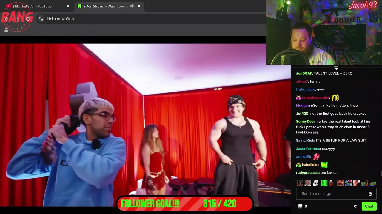Image resolution: width=382 pixels, height=214 pixels.
Task: Reload the kick.com page
Action: tap(28, 19)
